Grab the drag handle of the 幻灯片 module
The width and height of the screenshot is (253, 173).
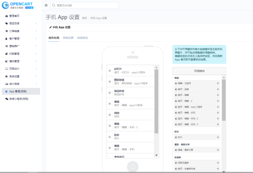(x=110, y=71)
